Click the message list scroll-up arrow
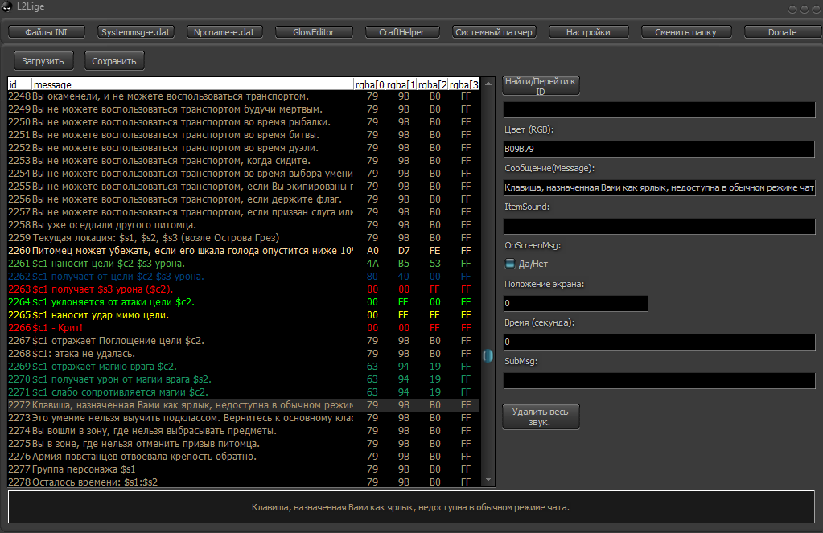Viewport: 823px width, 533px height. click(x=488, y=84)
